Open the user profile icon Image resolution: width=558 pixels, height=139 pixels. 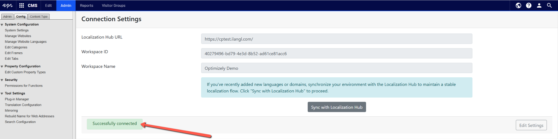(539, 5)
